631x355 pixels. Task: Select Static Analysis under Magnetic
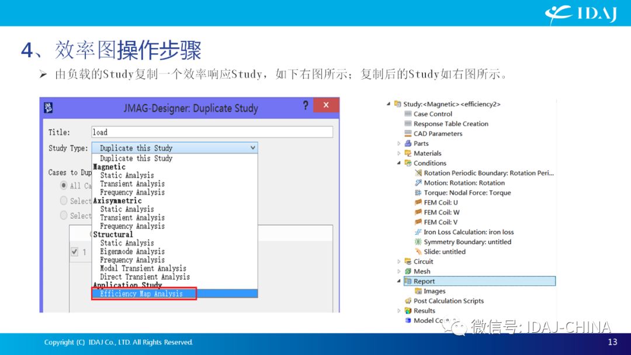click(175, 175)
